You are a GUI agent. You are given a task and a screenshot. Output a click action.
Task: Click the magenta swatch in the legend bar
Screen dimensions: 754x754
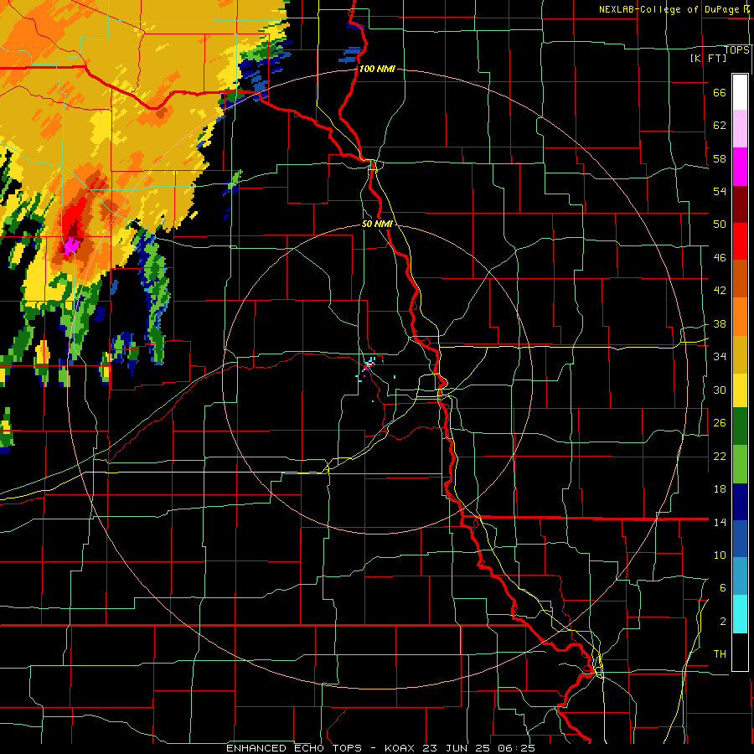coord(740,167)
